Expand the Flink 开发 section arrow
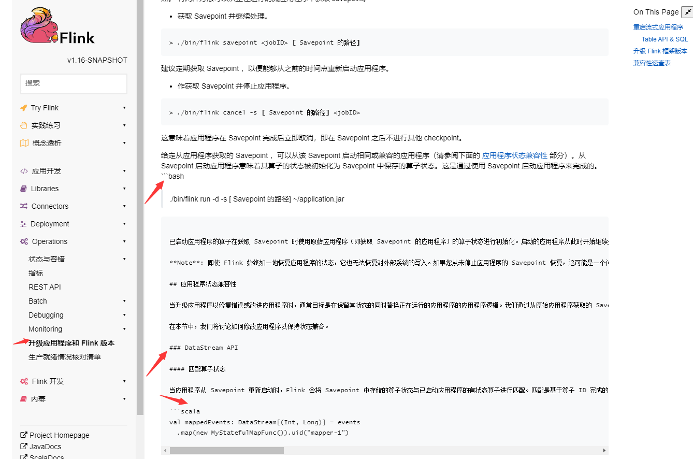693x459 pixels. tap(124, 381)
